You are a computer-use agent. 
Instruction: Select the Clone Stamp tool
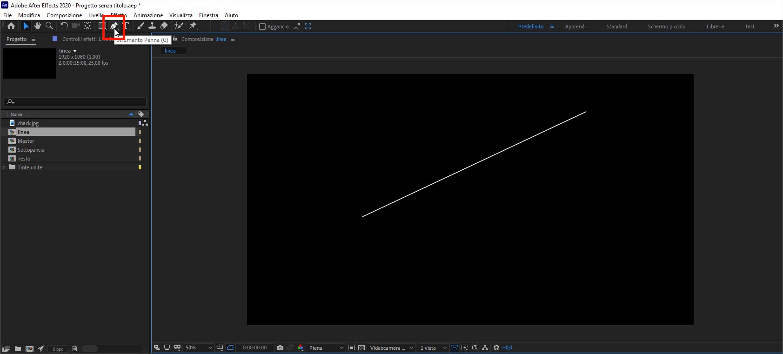pyautogui.click(x=152, y=26)
